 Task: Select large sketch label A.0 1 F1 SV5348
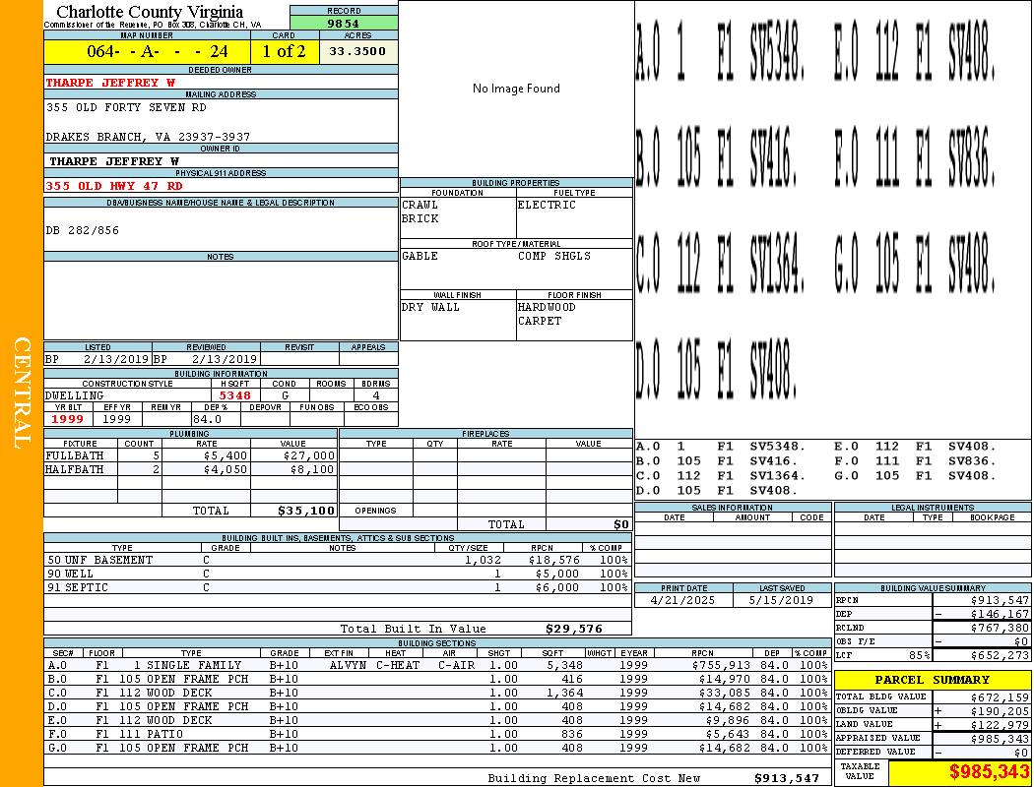pyautogui.click(x=721, y=51)
